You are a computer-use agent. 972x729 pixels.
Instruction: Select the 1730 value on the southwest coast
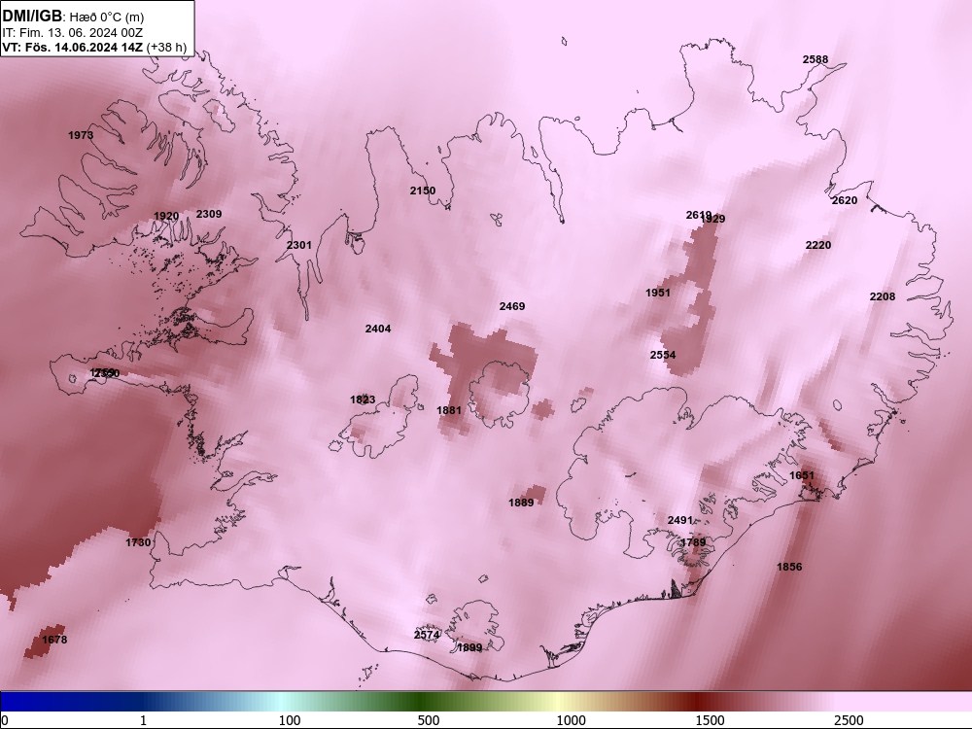click(138, 542)
